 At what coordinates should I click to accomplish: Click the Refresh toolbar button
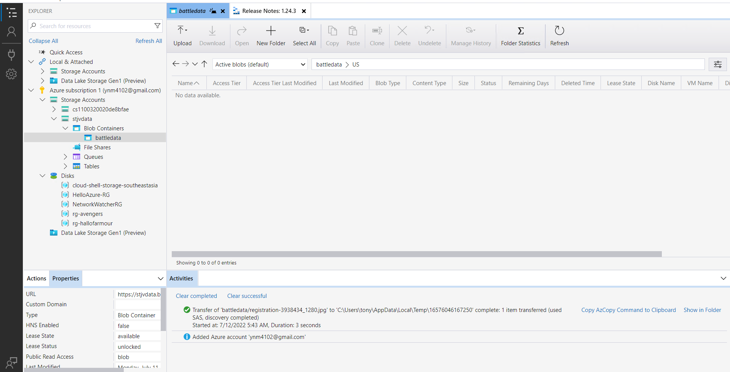point(559,36)
